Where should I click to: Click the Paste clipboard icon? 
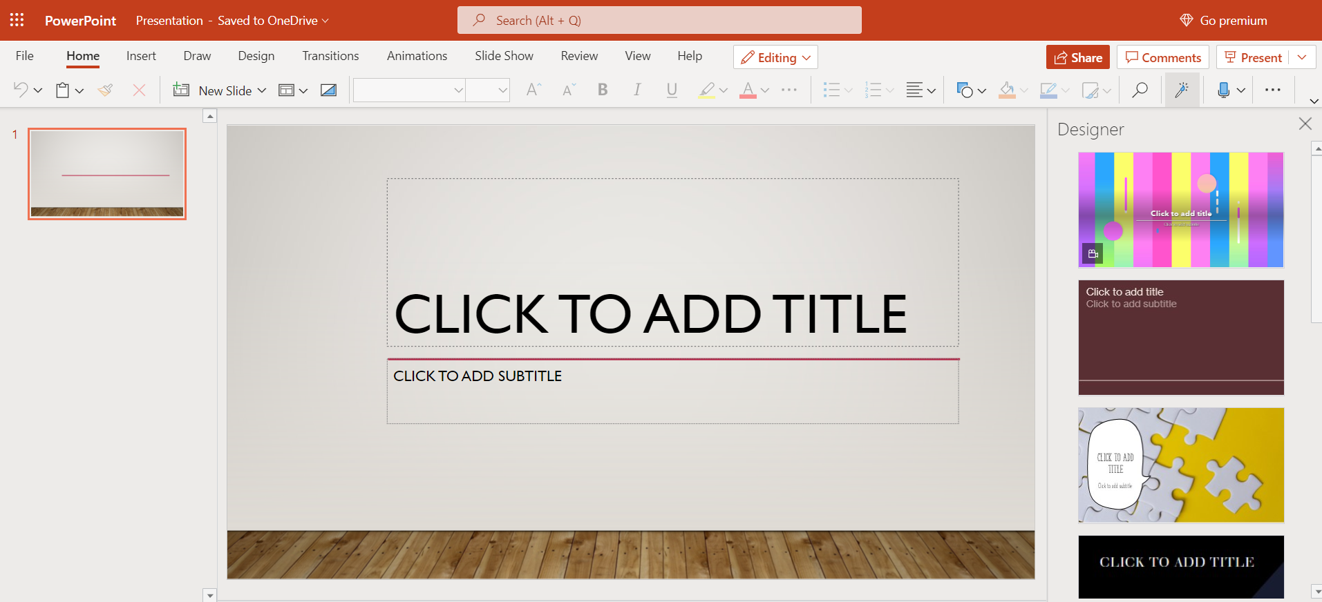pyautogui.click(x=63, y=90)
